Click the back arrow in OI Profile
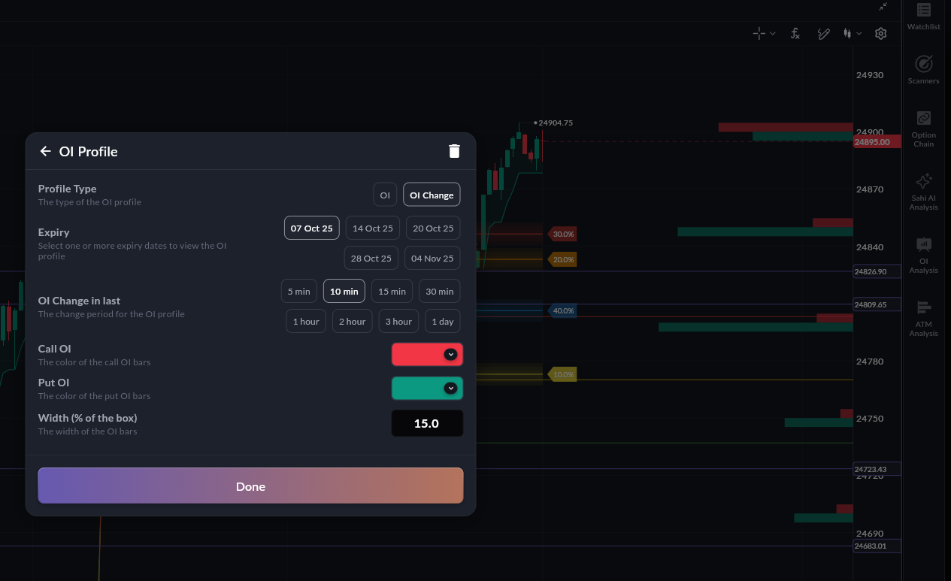The width and height of the screenshot is (951, 581). click(x=45, y=151)
